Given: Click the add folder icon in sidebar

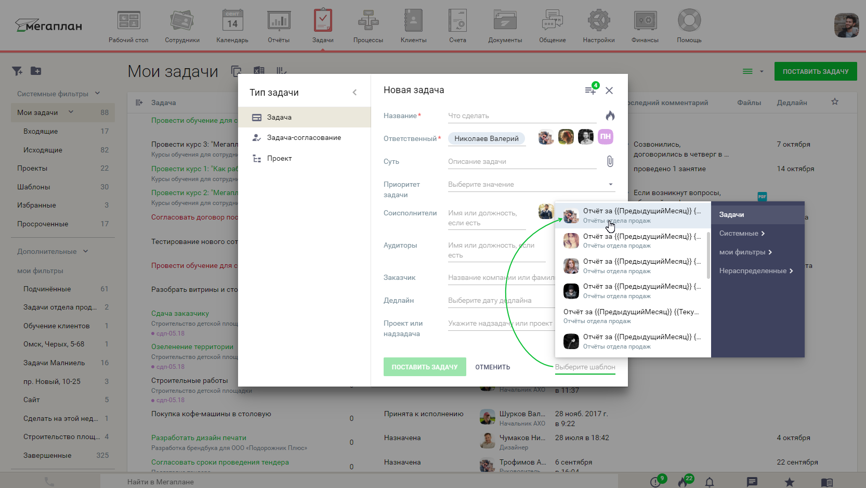Looking at the screenshot, I should point(36,71).
